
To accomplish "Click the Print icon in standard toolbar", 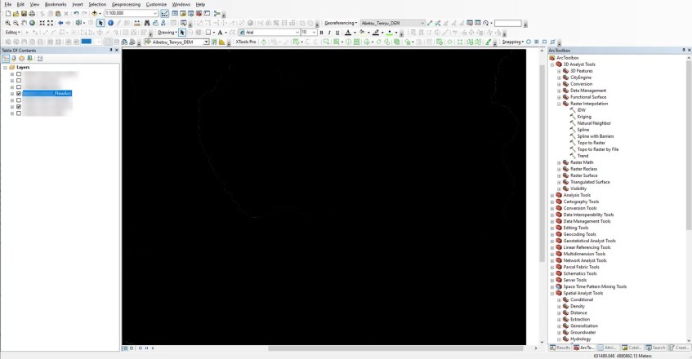I will tap(32, 14).
